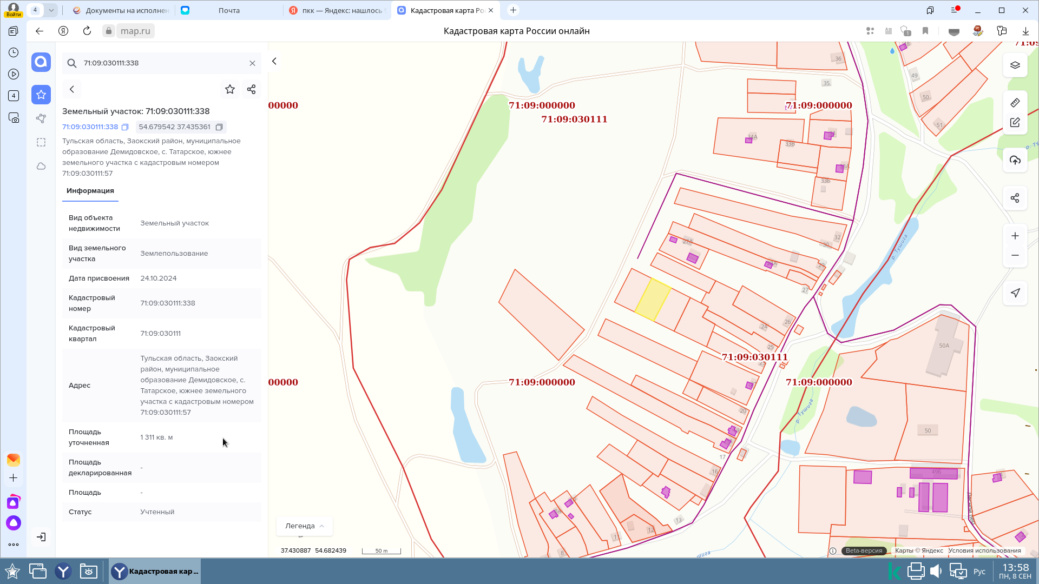1039x584 pixels.
Task: Click the my location arrow icon
Action: point(1015,293)
